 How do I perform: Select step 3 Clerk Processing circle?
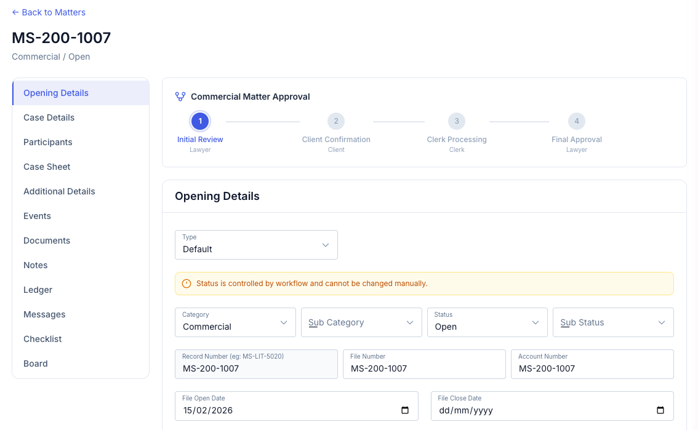click(x=457, y=121)
